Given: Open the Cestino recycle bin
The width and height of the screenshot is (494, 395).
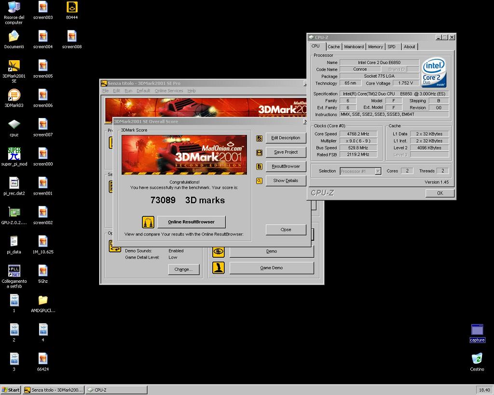Looking at the screenshot, I should point(477,362).
